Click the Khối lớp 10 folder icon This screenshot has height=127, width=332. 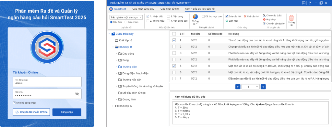pyautogui.click(x=116, y=40)
